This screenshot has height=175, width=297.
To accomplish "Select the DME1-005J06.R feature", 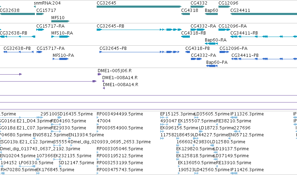I will [x=99, y=74].
